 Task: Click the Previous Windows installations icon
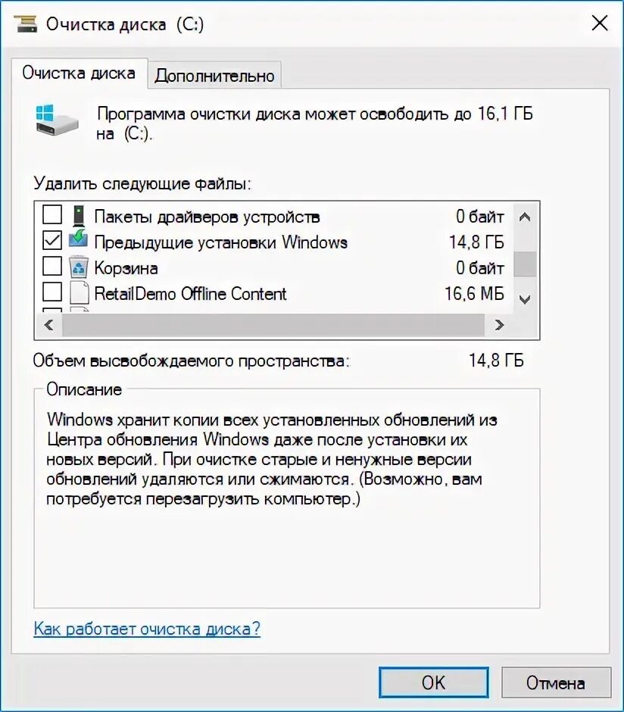79,240
